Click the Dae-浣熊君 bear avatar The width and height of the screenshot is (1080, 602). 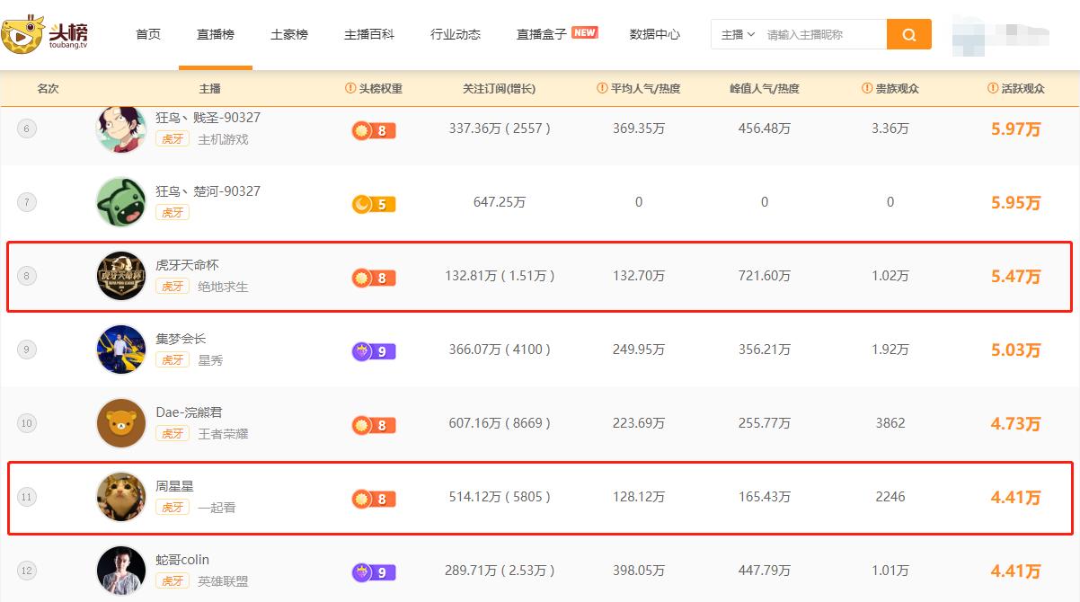pyautogui.click(x=121, y=423)
